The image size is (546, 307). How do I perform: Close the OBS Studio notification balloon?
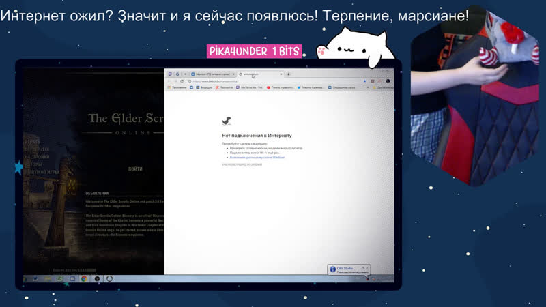coord(367,267)
